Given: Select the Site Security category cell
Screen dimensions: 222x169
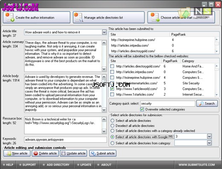Looking at the screenshot, I should pos(191,83).
